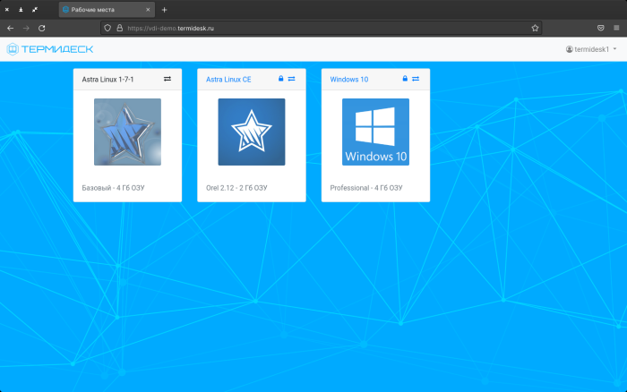Click 'Базовый - 4 Гб ОЗУ' description
This screenshot has height=392, width=627.
(x=113, y=188)
